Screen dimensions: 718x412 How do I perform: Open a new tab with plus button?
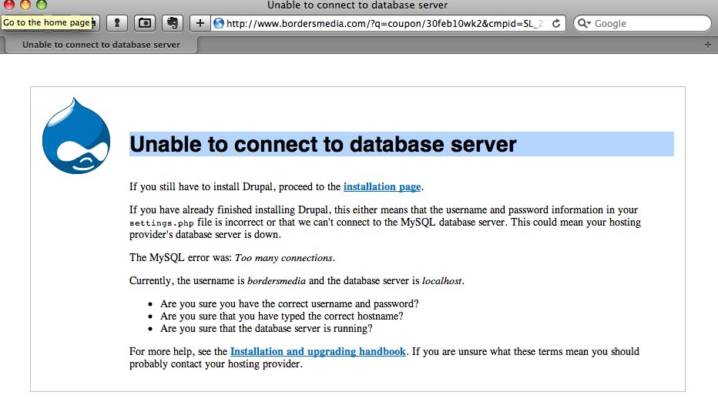707,45
